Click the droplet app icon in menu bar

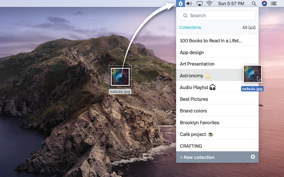180,4
